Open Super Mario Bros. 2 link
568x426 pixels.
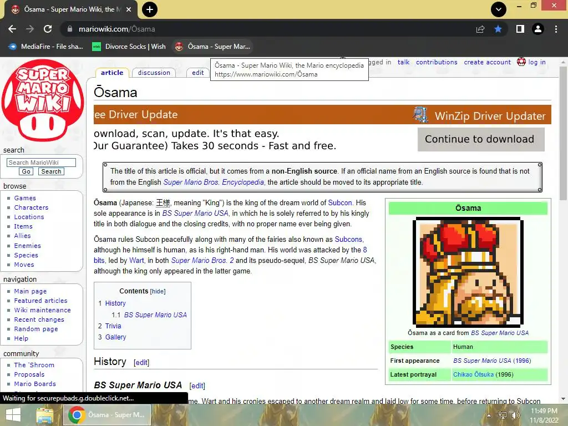(x=202, y=261)
